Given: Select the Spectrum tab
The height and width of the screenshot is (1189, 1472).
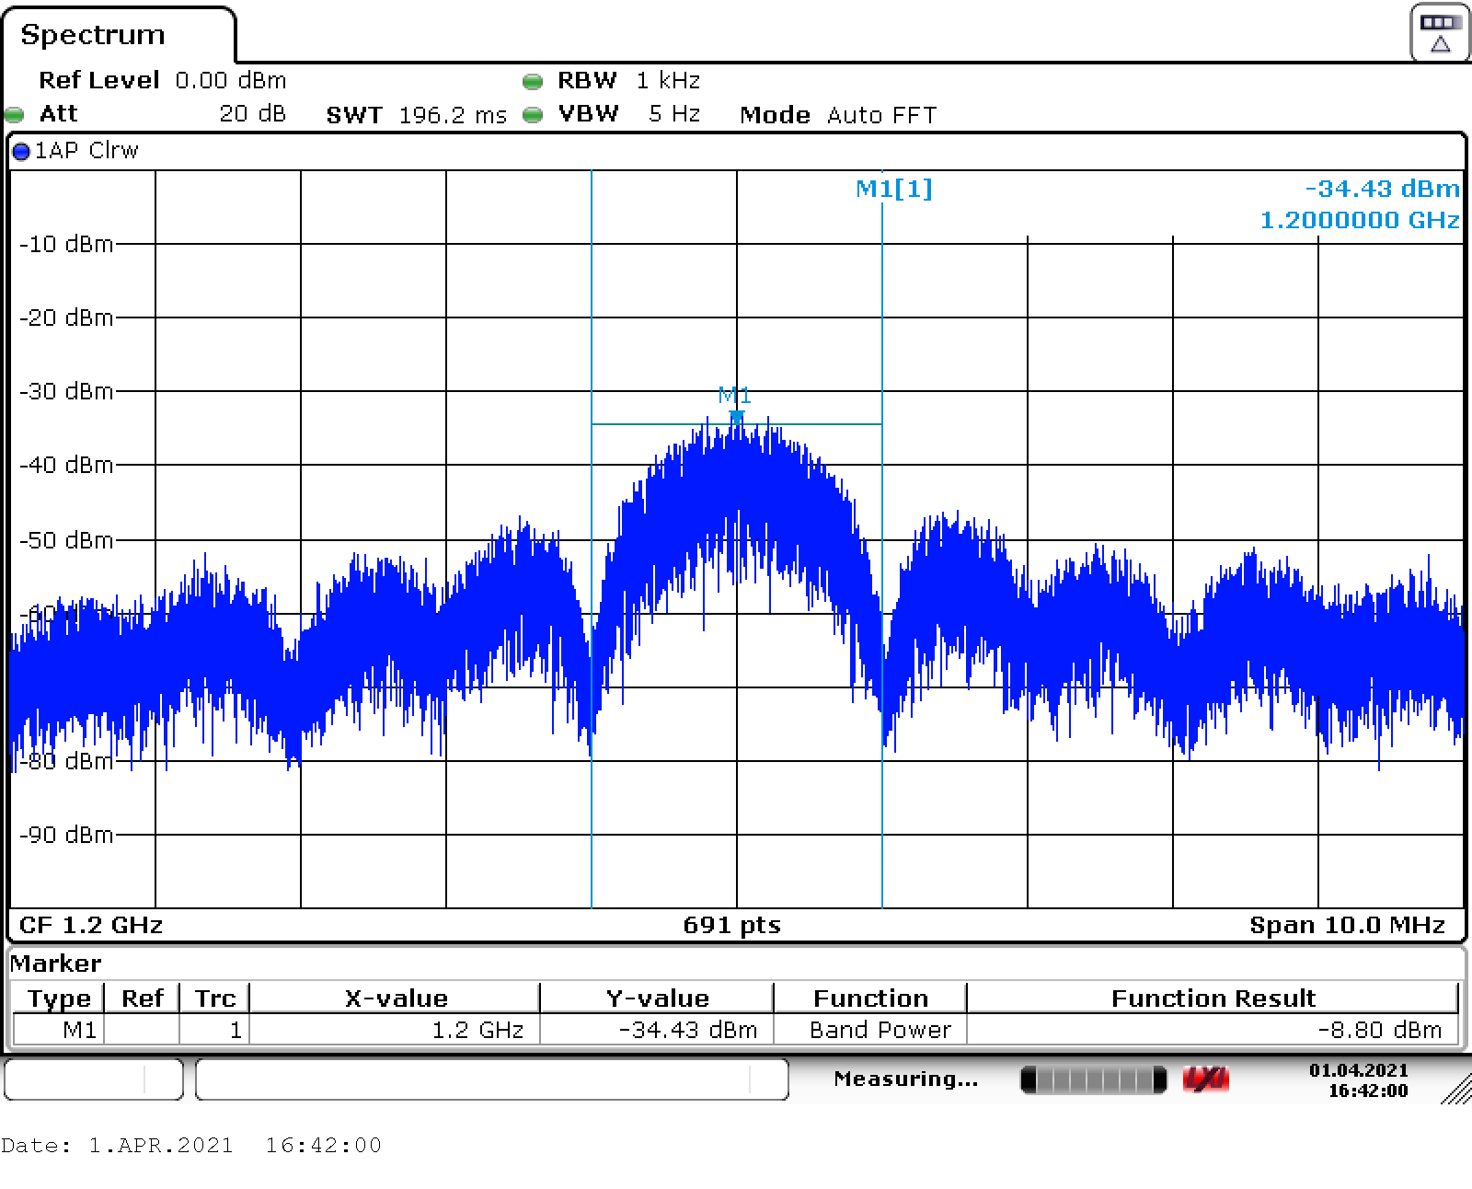Looking at the screenshot, I should pos(93,35).
